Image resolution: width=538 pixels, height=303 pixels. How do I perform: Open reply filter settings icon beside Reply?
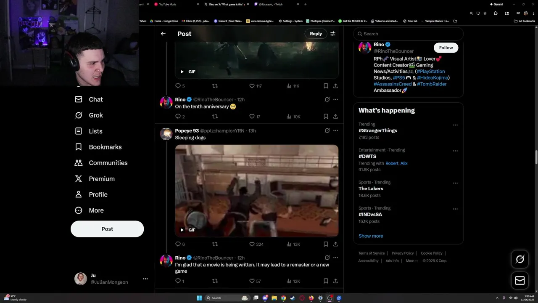[x=333, y=34]
